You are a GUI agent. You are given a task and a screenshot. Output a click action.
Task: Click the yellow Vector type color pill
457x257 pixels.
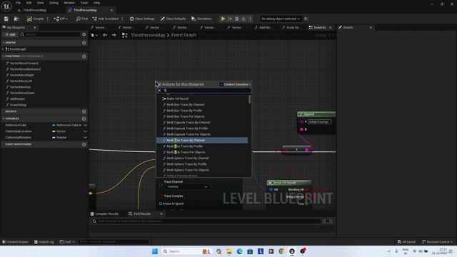(54, 131)
